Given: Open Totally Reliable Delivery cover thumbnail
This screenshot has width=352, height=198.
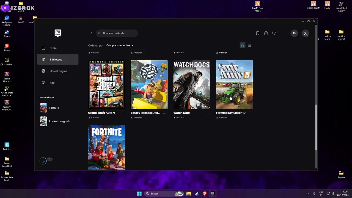Looking at the screenshot, I should pos(149,84).
